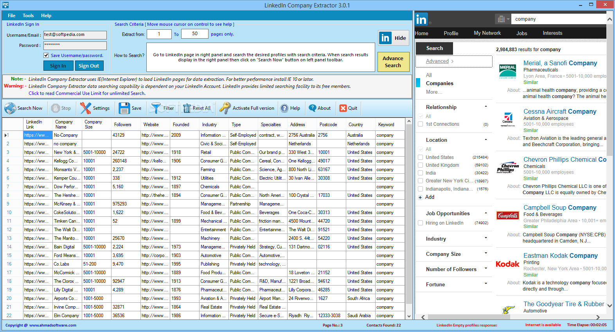Visit www.ahmadsoftware.com link in status bar
Viewport: 615px width, 332px height.
[53, 325]
